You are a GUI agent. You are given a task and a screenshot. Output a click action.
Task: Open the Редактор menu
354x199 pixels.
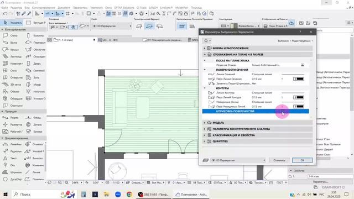tap(16, 8)
